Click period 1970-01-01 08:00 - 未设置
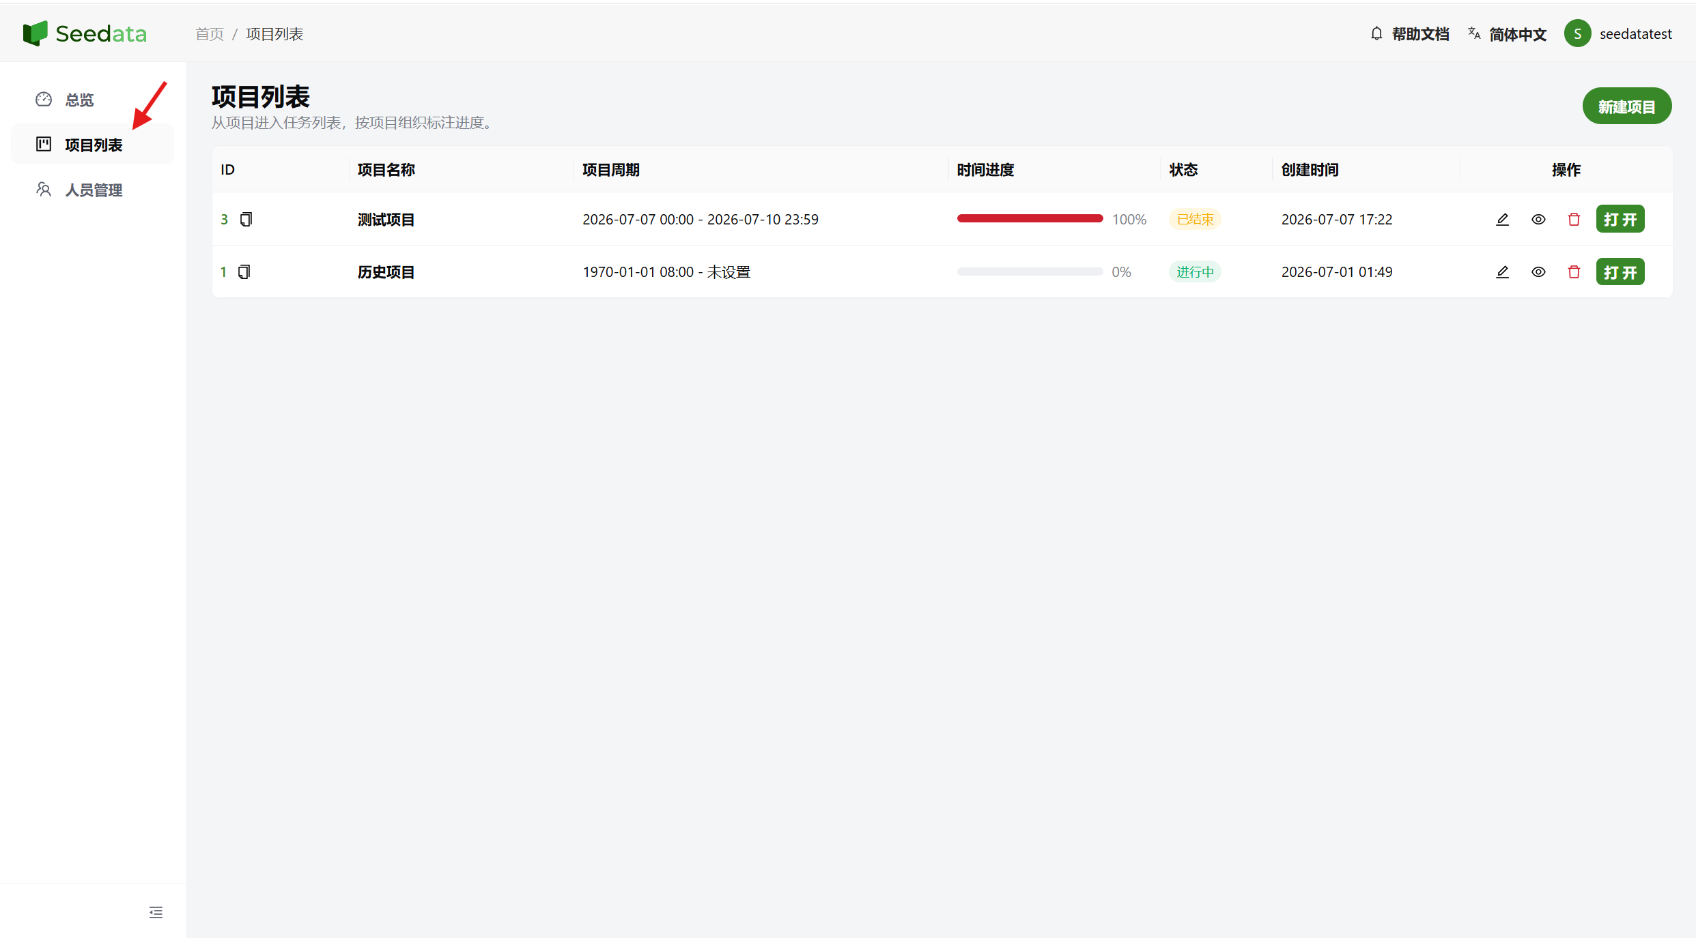The image size is (1696, 938). tap(666, 272)
